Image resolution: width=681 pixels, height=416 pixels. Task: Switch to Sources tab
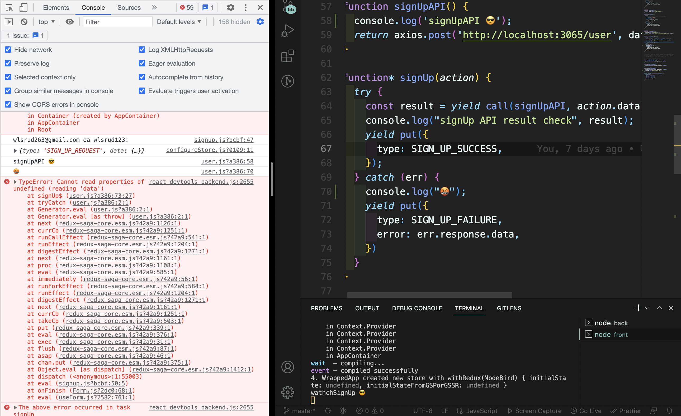(x=129, y=7)
